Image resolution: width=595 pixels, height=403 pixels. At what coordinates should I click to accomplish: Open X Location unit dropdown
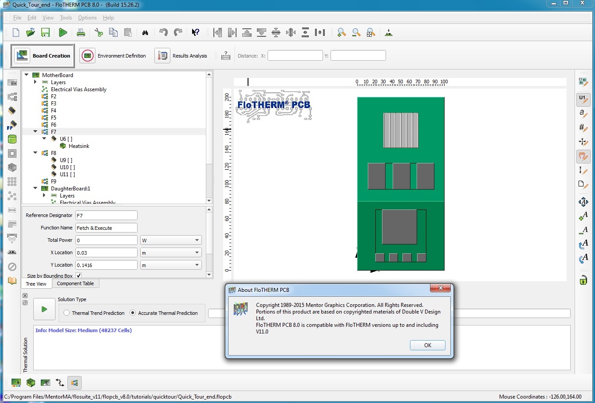tap(171, 252)
